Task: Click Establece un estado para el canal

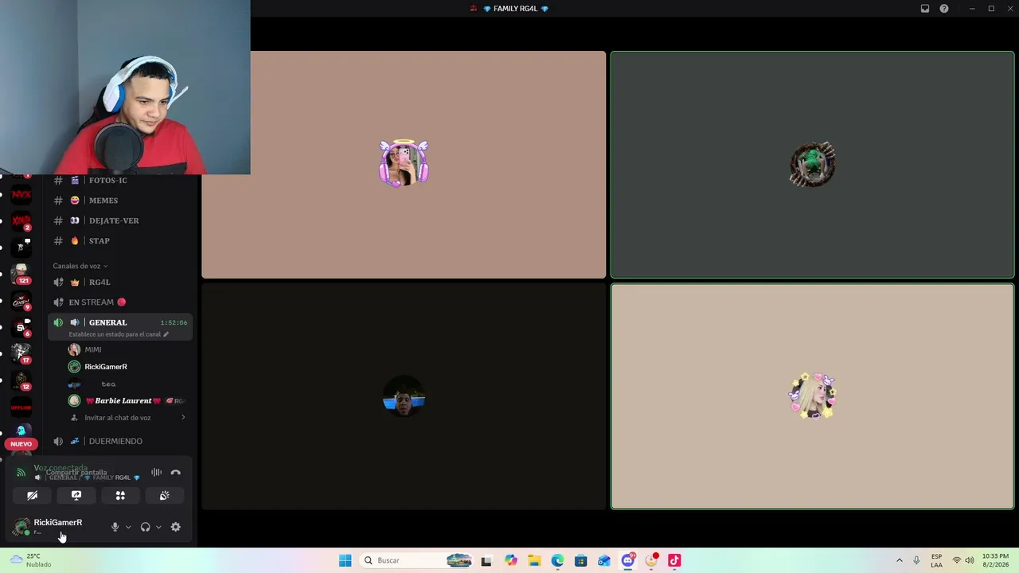Action: 118,334
